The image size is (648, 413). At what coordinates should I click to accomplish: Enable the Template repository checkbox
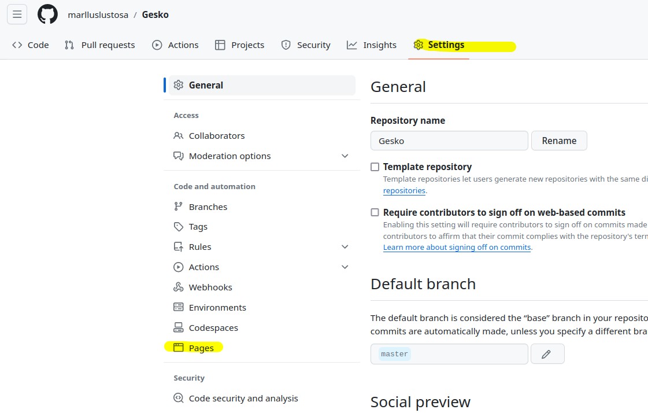pyautogui.click(x=375, y=167)
